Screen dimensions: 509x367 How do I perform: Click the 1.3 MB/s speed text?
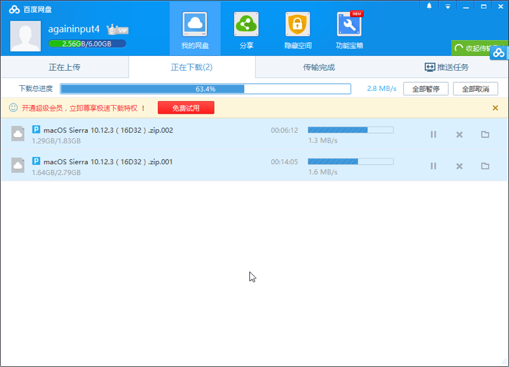pyautogui.click(x=323, y=141)
